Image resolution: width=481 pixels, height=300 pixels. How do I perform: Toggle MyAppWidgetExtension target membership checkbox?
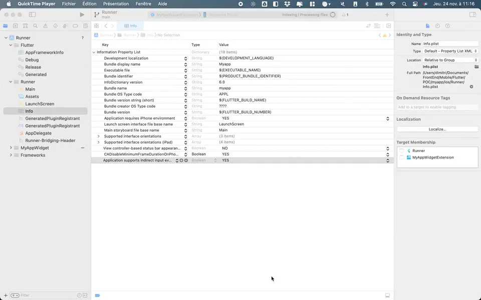[x=401, y=157]
